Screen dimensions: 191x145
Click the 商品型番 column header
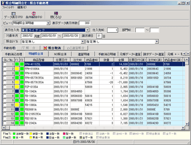pos(39,60)
